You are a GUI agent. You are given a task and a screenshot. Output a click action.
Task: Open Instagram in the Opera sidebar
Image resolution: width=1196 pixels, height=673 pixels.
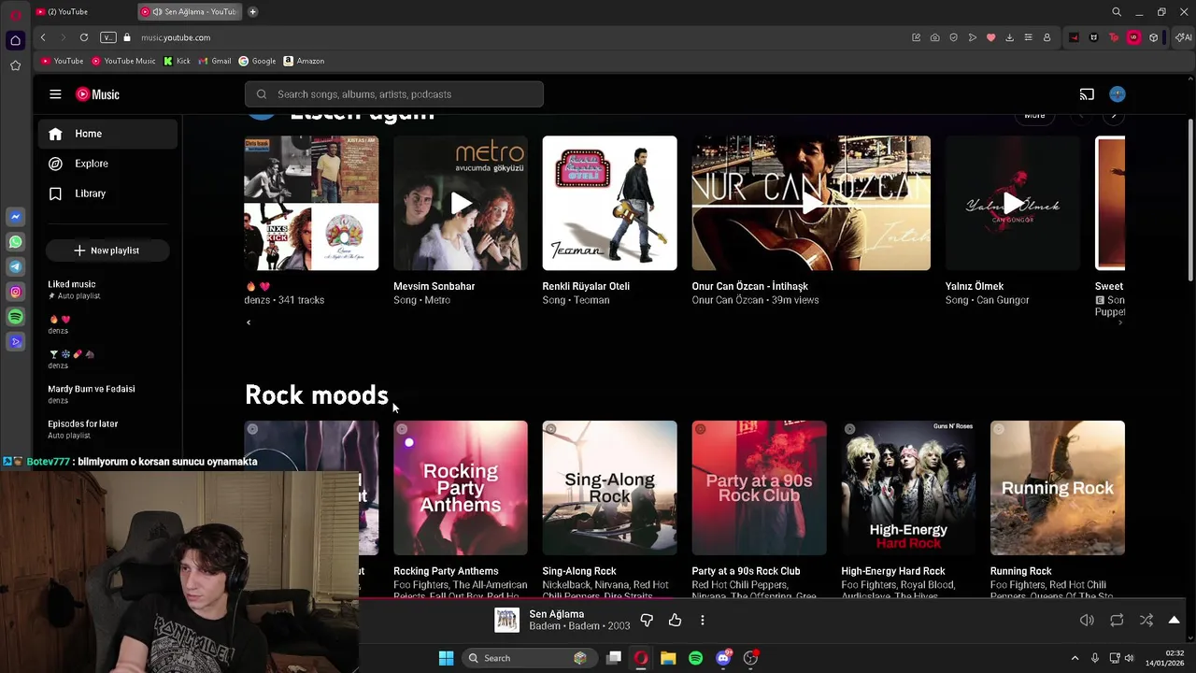point(15,293)
